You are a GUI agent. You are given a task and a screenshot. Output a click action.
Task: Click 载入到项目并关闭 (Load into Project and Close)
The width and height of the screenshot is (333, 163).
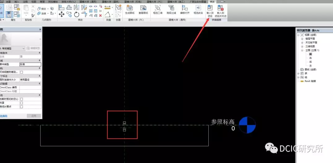tap(220, 11)
